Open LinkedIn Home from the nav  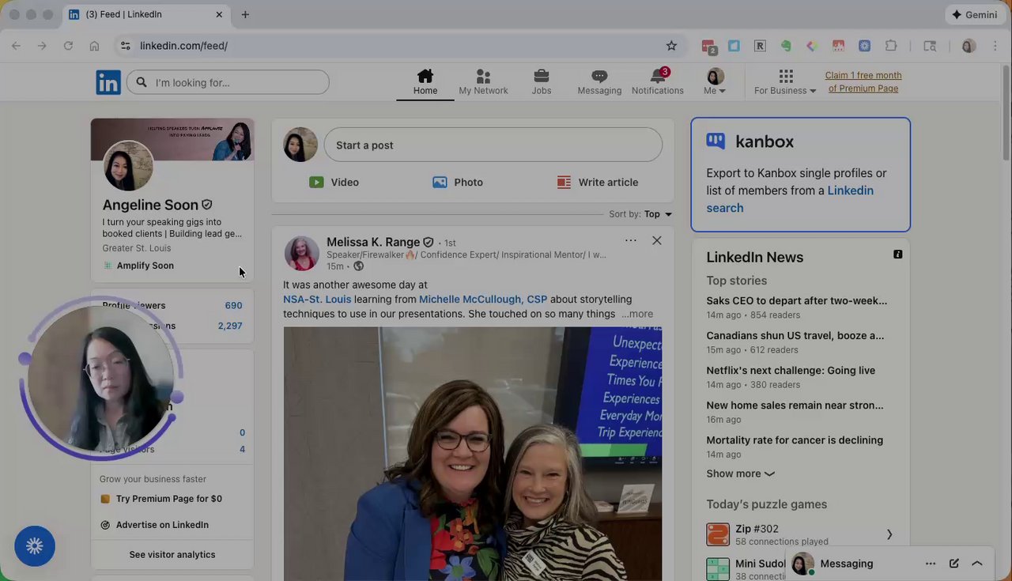point(425,82)
